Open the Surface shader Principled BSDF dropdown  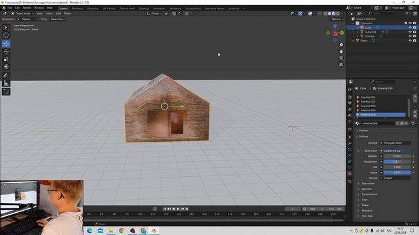pos(396,143)
